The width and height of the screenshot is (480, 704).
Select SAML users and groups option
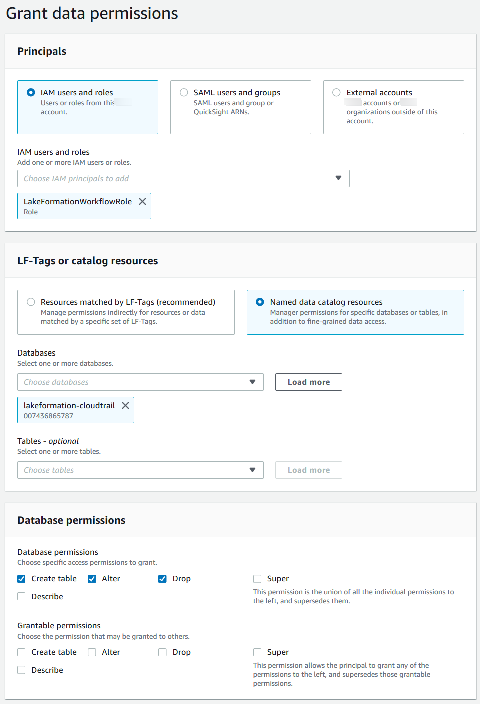184,93
